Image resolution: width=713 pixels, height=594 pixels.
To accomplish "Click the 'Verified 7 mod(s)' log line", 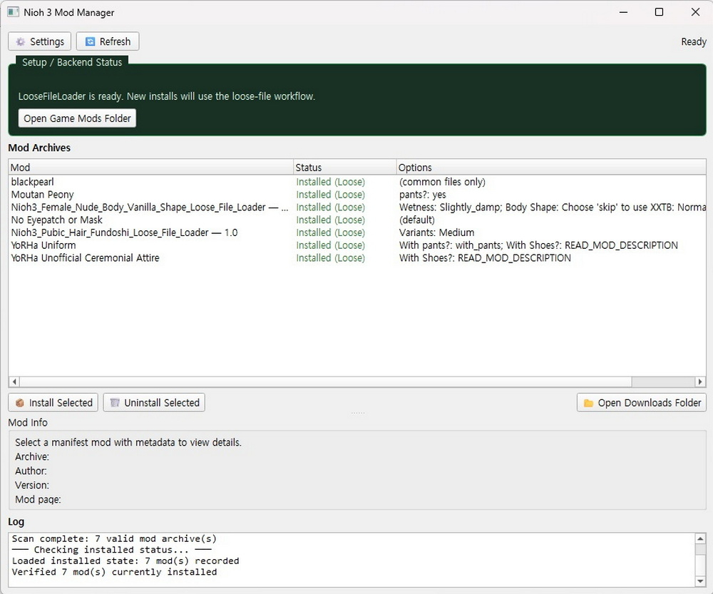I will click(x=114, y=572).
